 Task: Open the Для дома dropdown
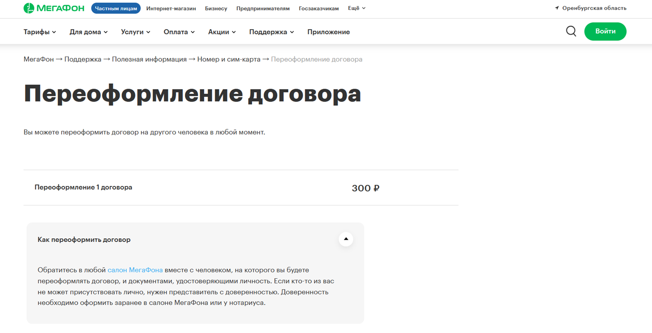click(x=89, y=32)
